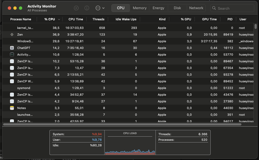Click the thread count 658
The image size is (259, 160).
pos(102,28)
